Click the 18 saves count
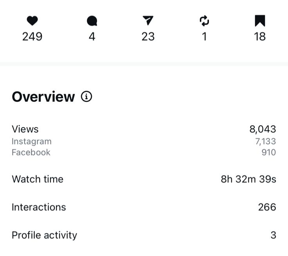The image size is (288, 256). [x=260, y=37]
